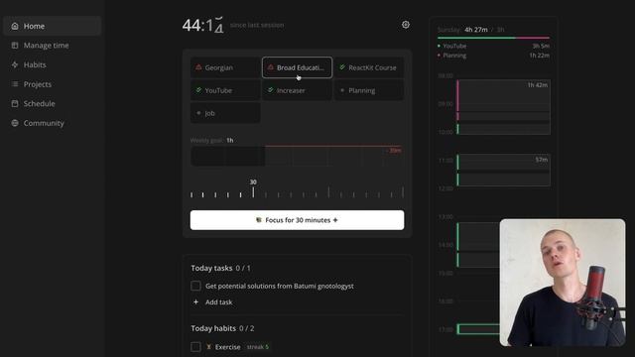Screen dimensions: 635x357
Task: Click the plus icon beside Add task
Action: pos(196,301)
